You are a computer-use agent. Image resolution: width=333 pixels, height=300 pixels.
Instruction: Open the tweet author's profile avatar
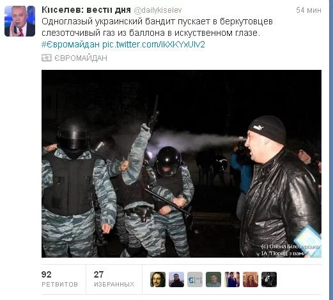(x=20, y=21)
